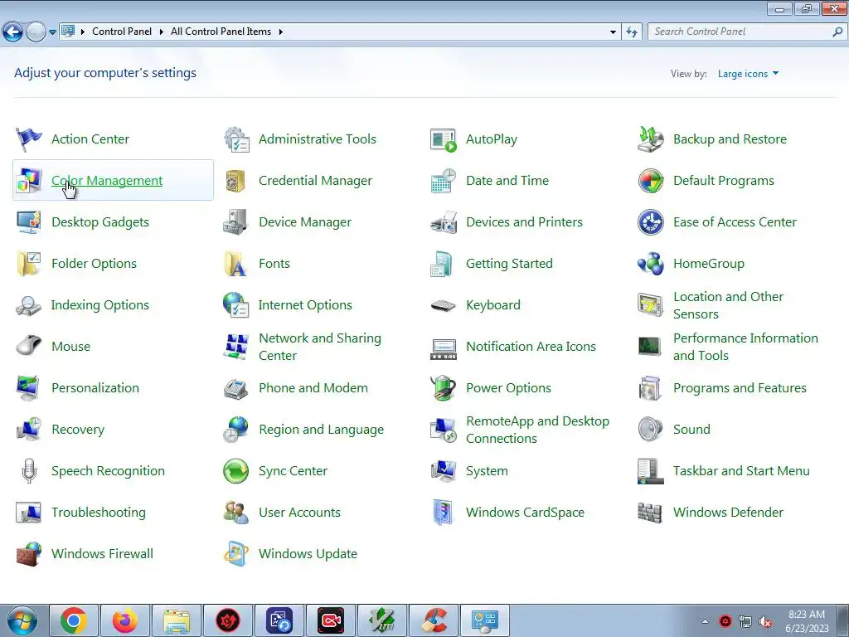The width and height of the screenshot is (849, 637).
Task: Open the Network and Sharing Center icon
Action: click(x=236, y=347)
